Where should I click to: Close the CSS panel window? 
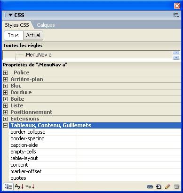point(177,6)
